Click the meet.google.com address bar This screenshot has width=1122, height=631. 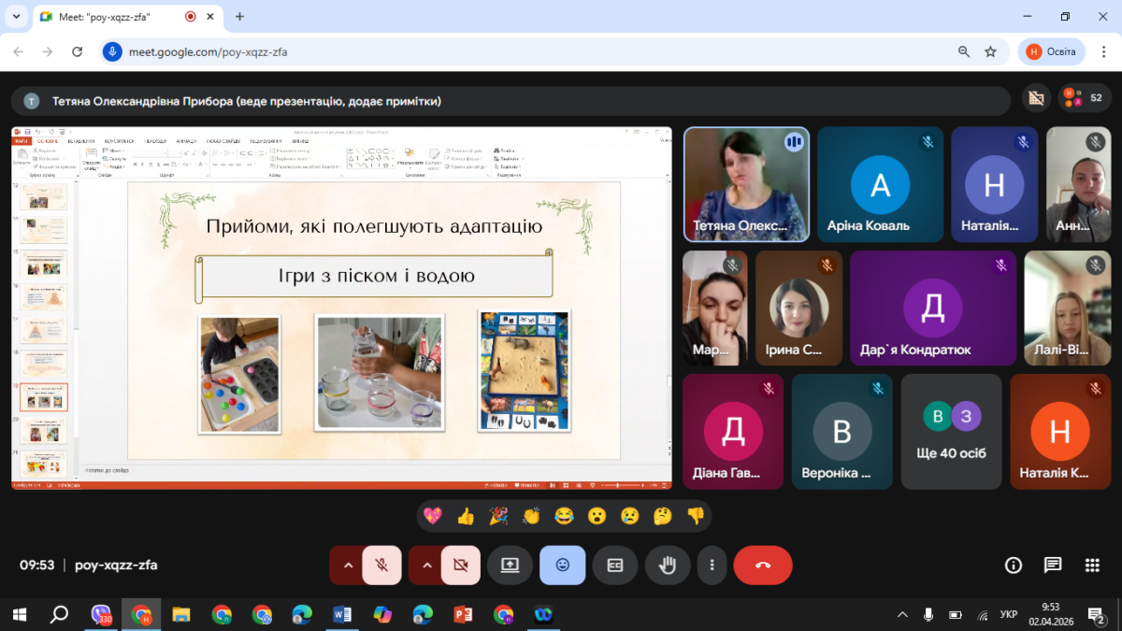click(524, 52)
